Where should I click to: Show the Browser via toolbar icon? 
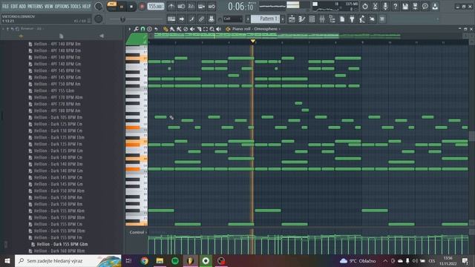click(x=332, y=19)
